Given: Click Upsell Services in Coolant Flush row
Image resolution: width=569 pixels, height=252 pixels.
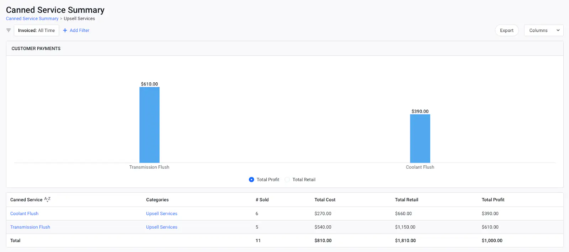Looking at the screenshot, I should coord(161,214).
